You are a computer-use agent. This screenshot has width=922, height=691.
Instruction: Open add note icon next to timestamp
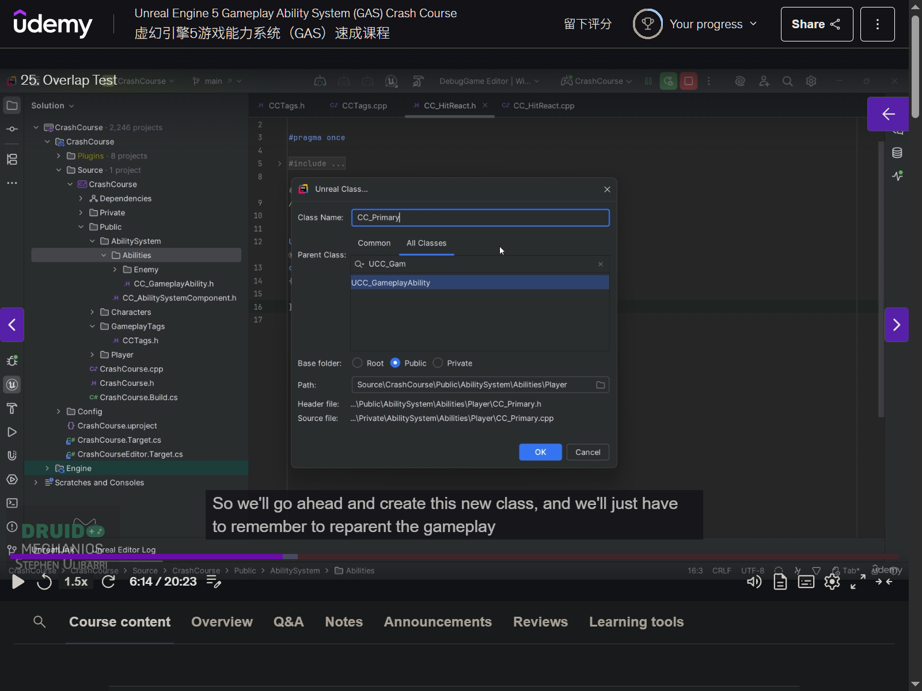coord(214,582)
